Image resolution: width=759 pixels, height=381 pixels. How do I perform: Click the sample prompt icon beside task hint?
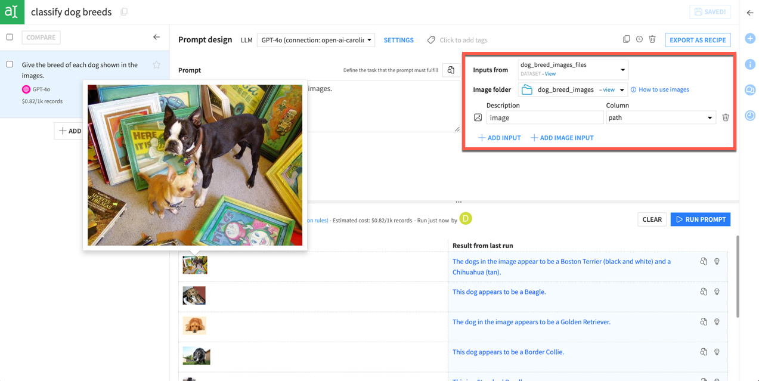[x=451, y=70]
